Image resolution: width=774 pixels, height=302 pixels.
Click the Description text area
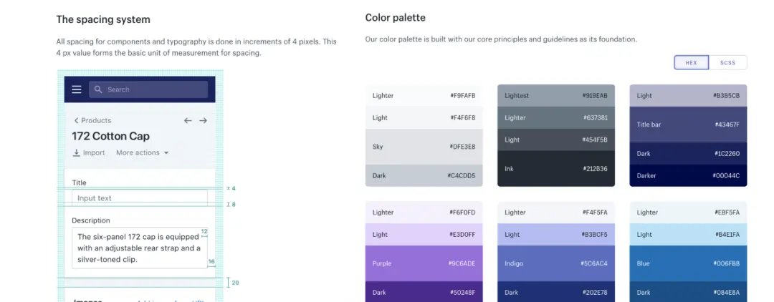click(140, 248)
